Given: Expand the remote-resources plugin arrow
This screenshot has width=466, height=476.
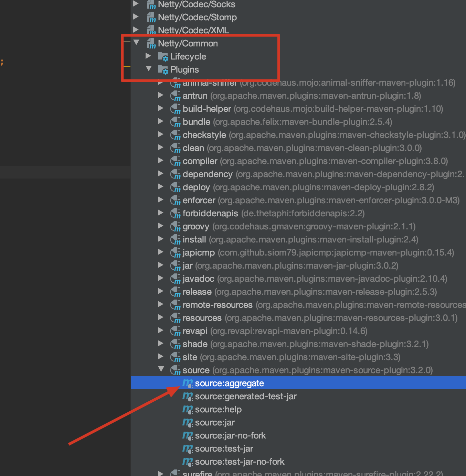Looking at the screenshot, I should click(160, 304).
